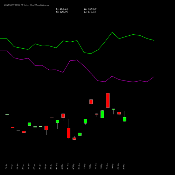Click the tall red candle for 06 May
The width and height of the screenshot is (175, 175).
(69, 133)
